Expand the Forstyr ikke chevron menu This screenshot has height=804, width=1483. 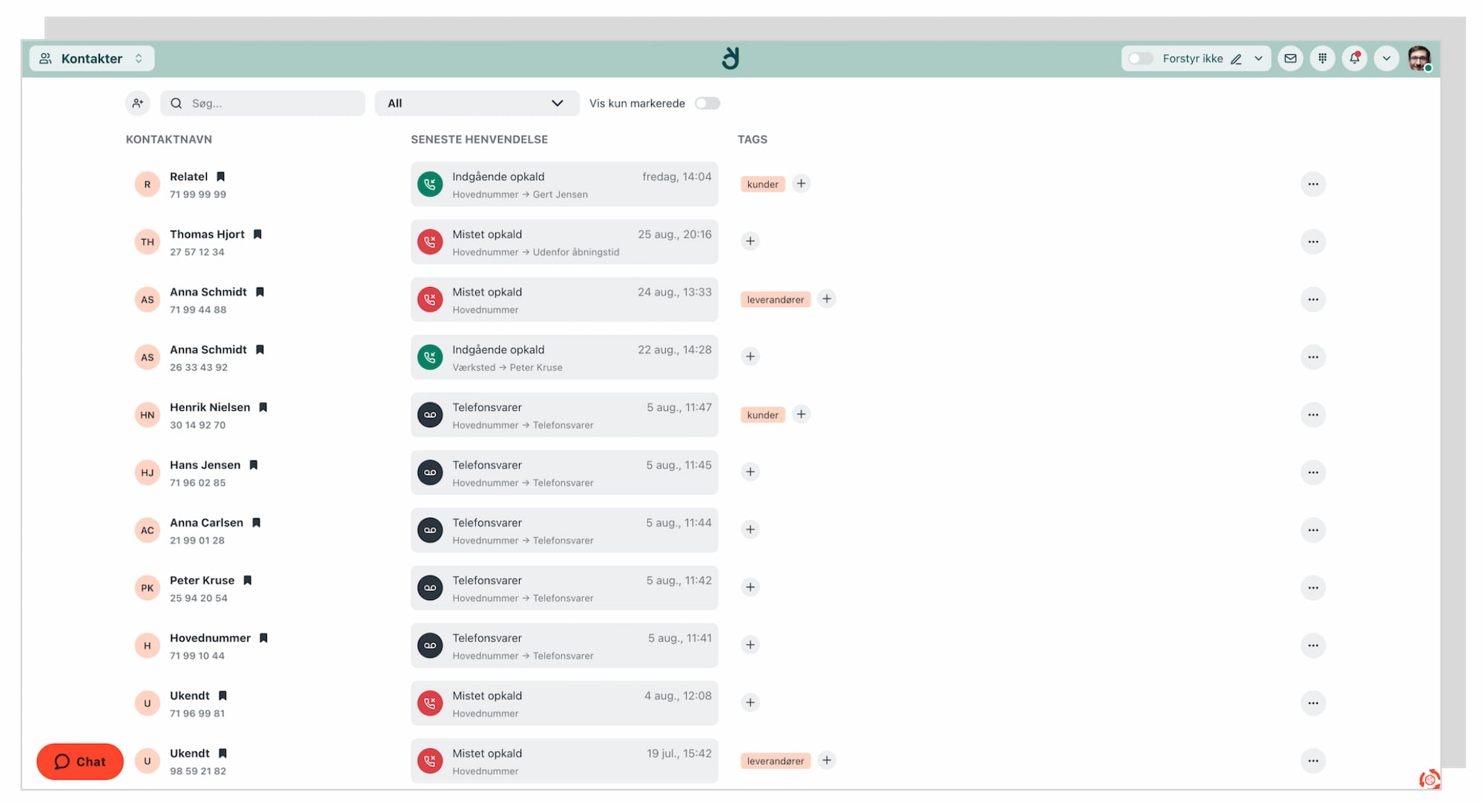point(1258,59)
